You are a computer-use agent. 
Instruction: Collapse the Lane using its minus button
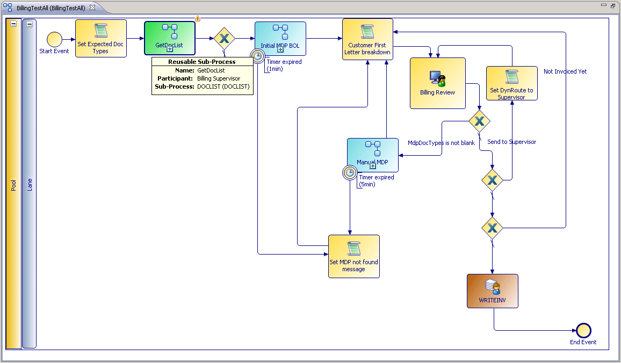(x=30, y=24)
